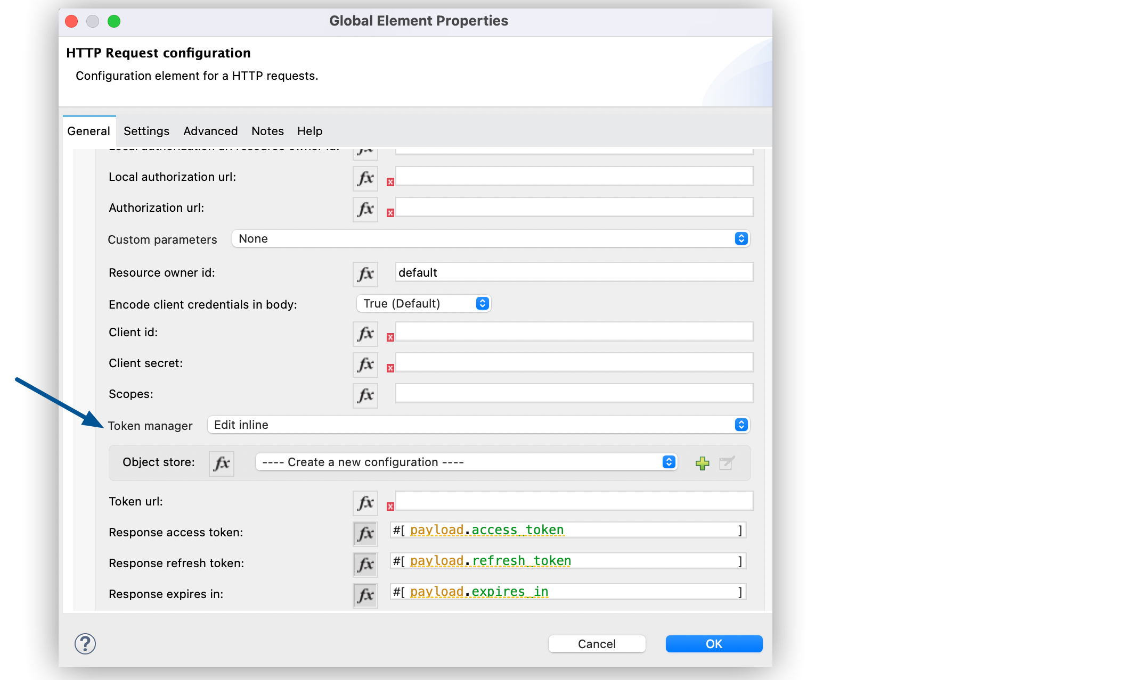Switch to the Advanced tab
The height and width of the screenshot is (680, 1141).
pyautogui.click(x=210, y=130)
